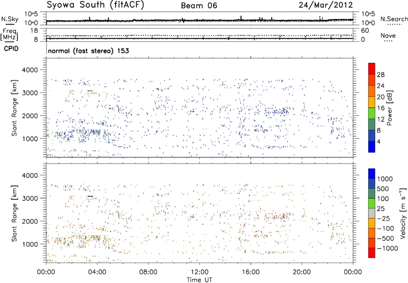Click the '60' Nave axis tick label
The width and height of the screenshot is (408, 283).
pyautogui.click(x=365, y=31)
